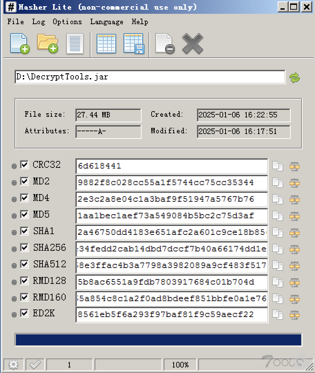Uncheck the RMD160 checkbox

coord(24,297)
